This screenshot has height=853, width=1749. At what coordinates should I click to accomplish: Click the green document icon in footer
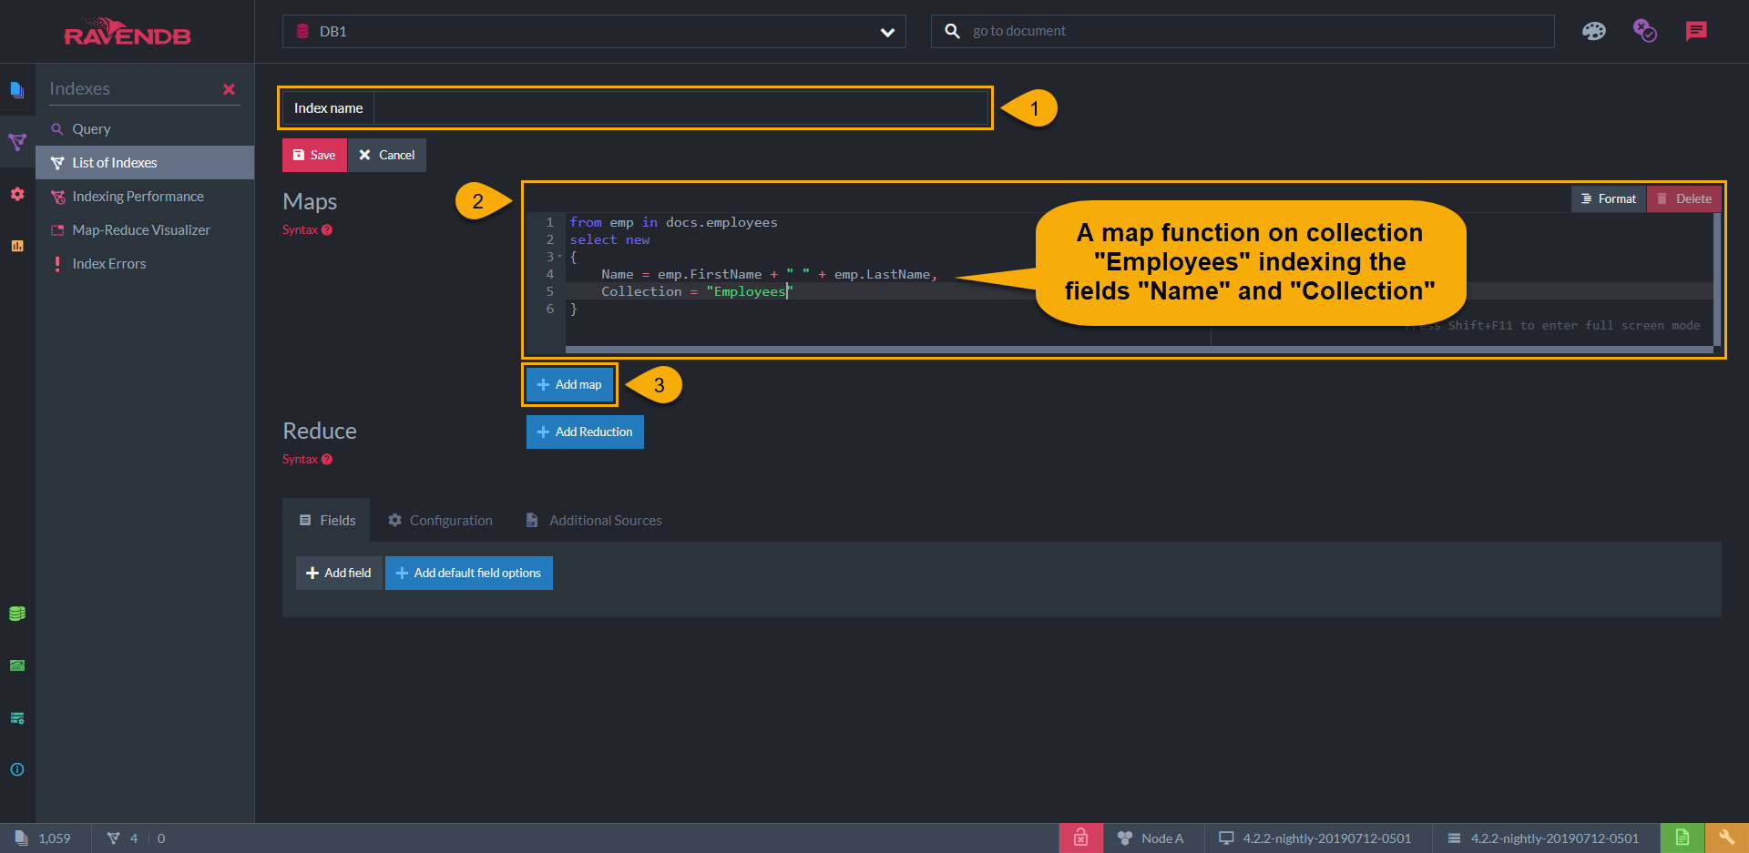(x=1682, y=838)
